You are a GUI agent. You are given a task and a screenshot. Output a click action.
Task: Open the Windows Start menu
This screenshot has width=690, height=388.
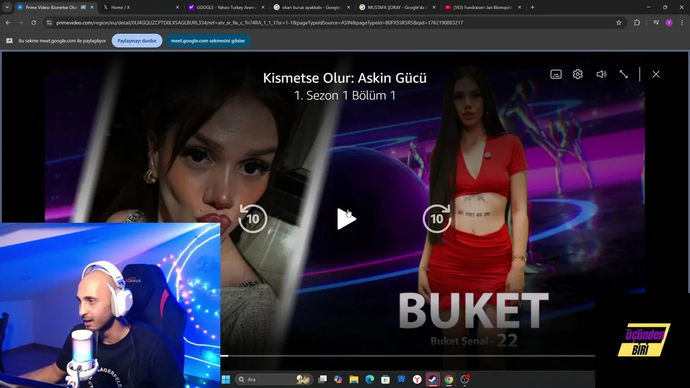[225, 379]
